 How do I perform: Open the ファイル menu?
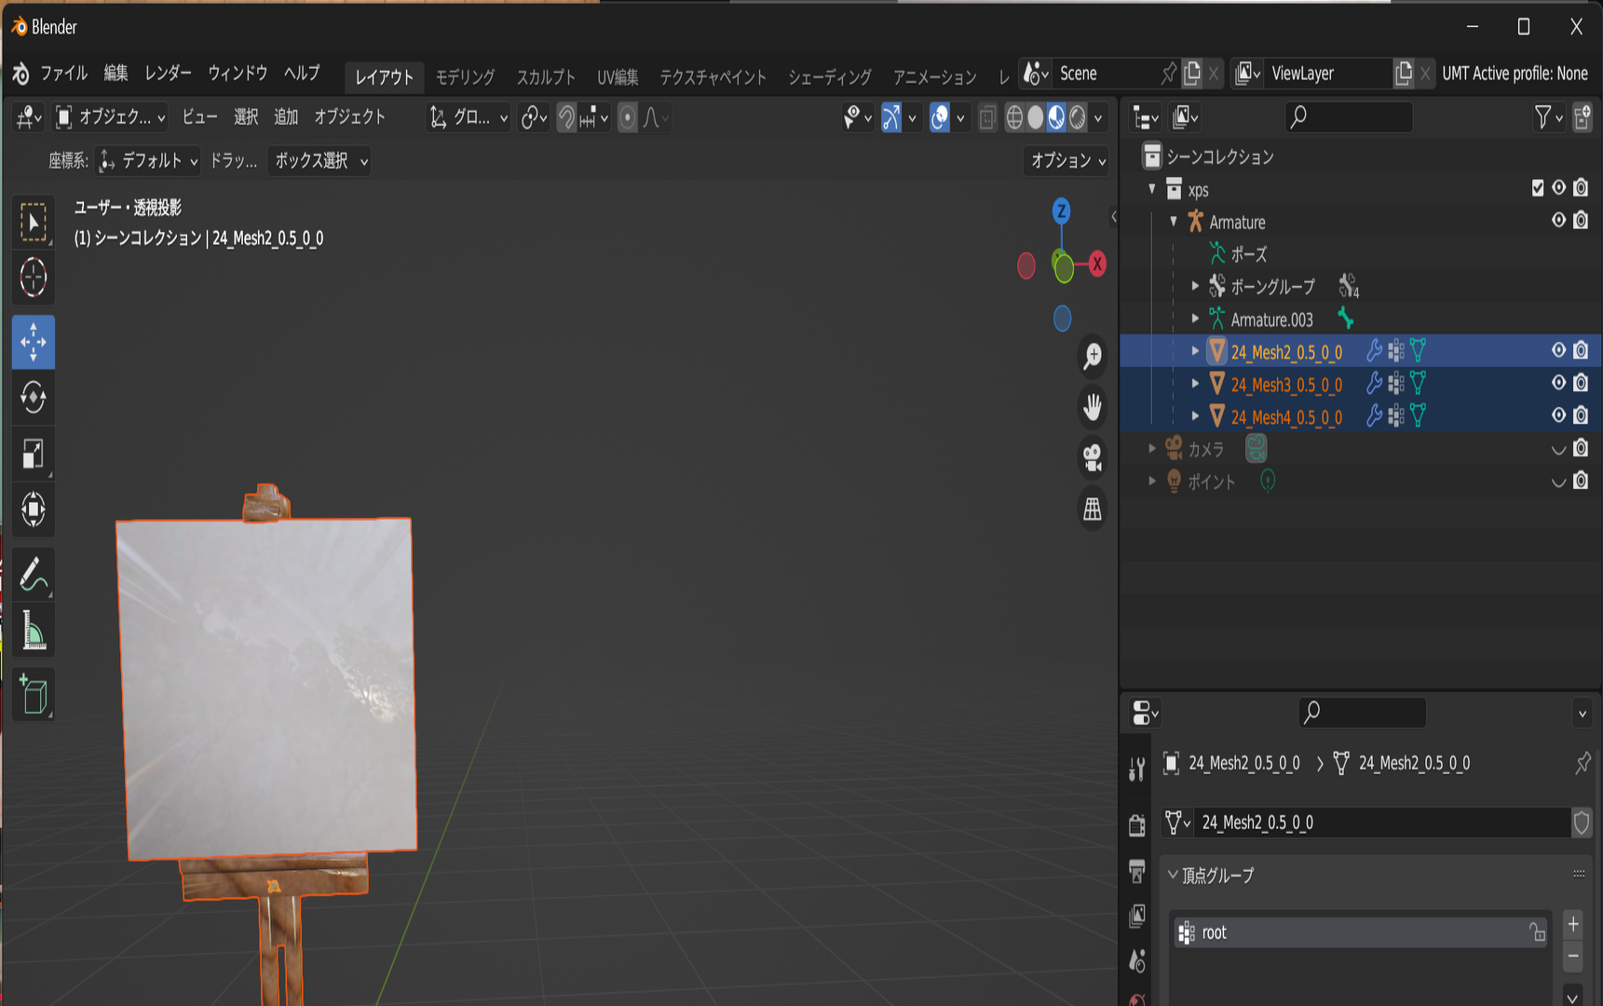tap(63, 73)
